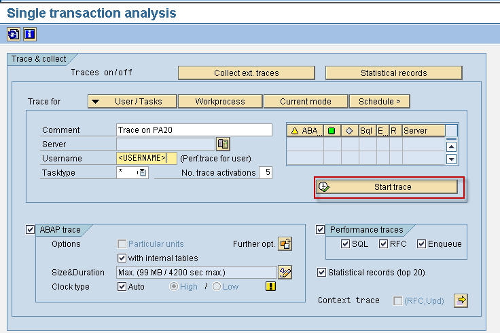Screen dimensions: 500x333
Task: Click the Collect ext. traces button
Action: [247, 73]
